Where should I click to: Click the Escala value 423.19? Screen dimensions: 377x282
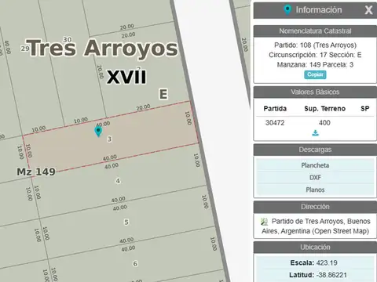(327, 262)
